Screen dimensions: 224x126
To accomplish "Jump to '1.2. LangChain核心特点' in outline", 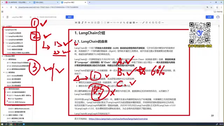I will (x=14, y=36).
